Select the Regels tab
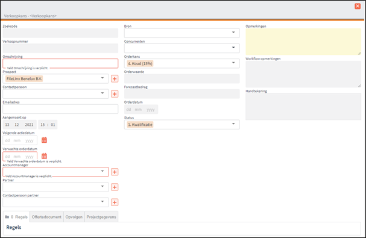This screenshot has width=366, height=238. [16, 217]
